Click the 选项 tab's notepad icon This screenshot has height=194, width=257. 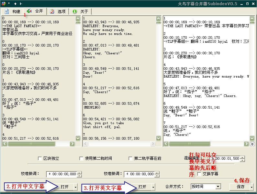(52, 11)
